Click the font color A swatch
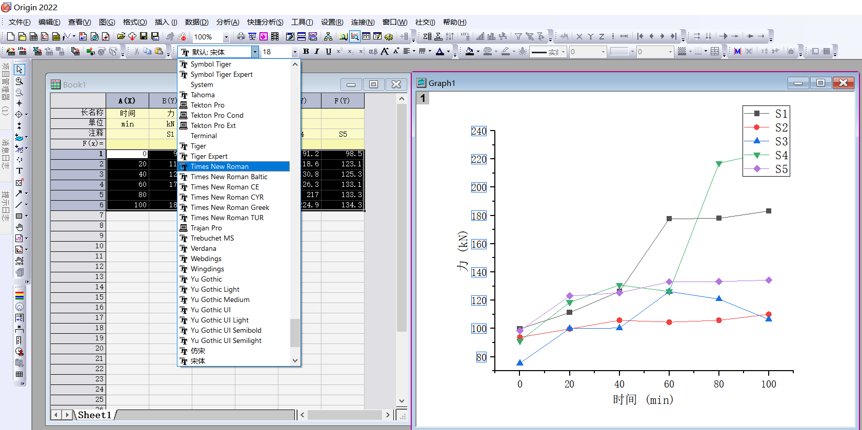The width and height of the screenshot is (862, 430). pyautogui.click(x=440, y=51)
